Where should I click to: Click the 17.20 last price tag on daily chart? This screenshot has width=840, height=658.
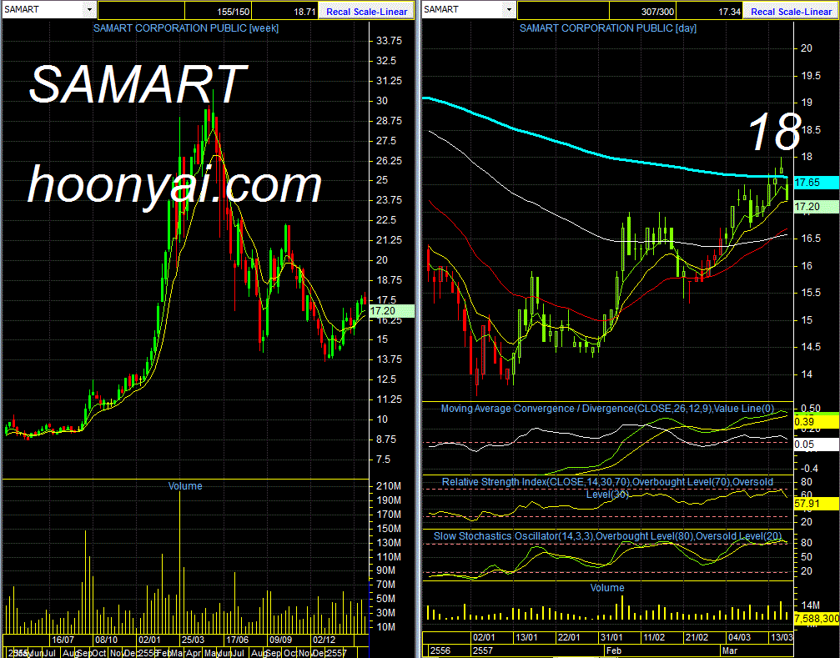[817, 206]
